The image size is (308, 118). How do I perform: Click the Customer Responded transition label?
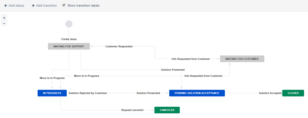(119, 46)
